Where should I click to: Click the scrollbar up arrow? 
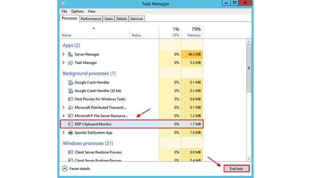[249, 41]
